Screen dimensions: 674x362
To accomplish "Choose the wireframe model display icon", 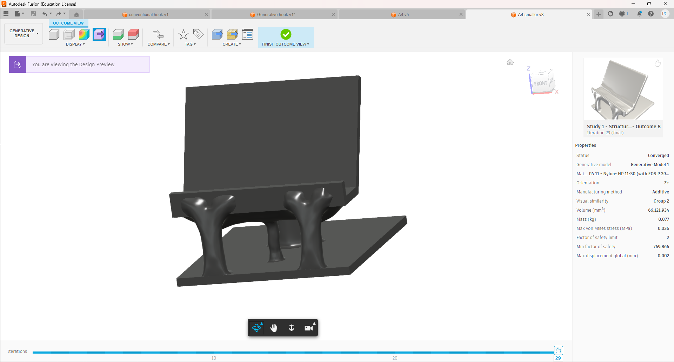I will point(69,34).
